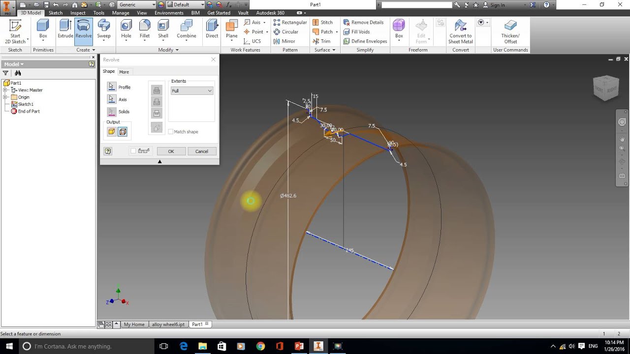This screenshot has height=354, width=630.
Task: Click the Trim surface tool
Action: pos(321,41)
